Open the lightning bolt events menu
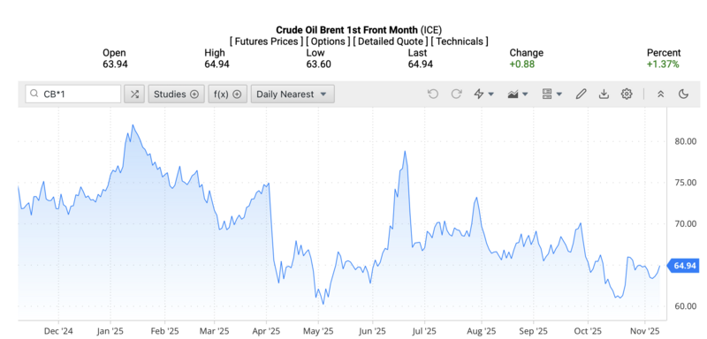Viewport: 707px width, 339px height. click(483, 94)
